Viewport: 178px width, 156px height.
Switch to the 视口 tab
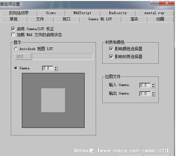(66, 19)
